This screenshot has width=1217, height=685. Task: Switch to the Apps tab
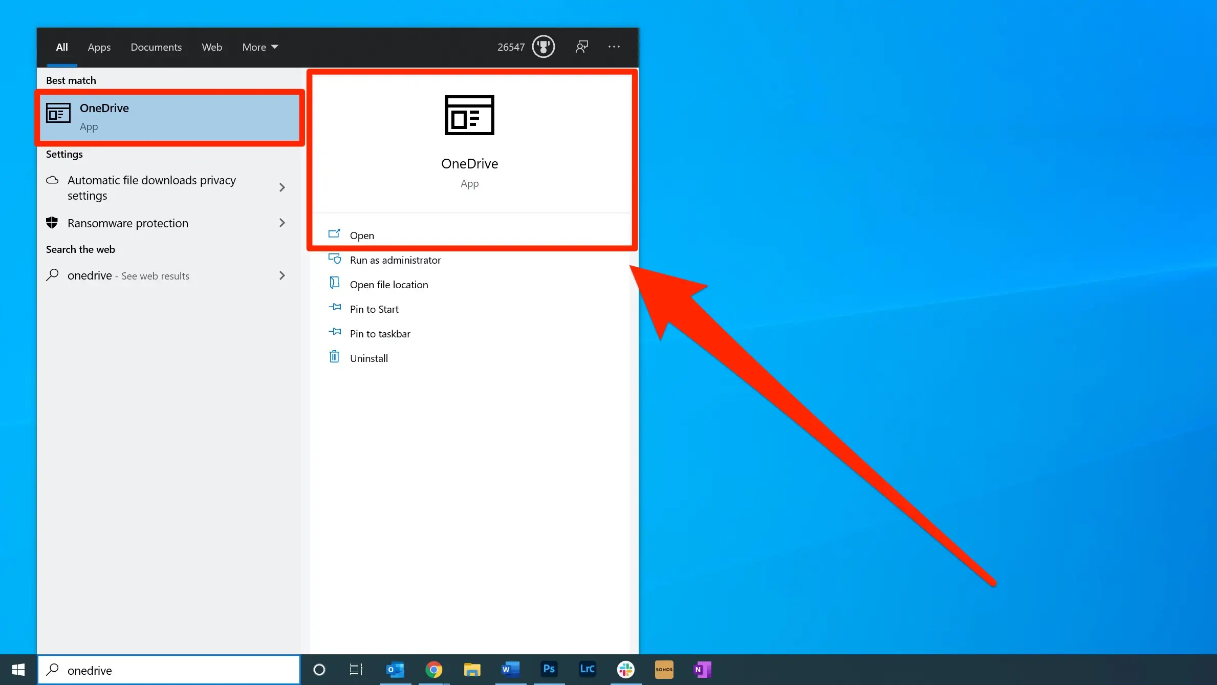99,47
